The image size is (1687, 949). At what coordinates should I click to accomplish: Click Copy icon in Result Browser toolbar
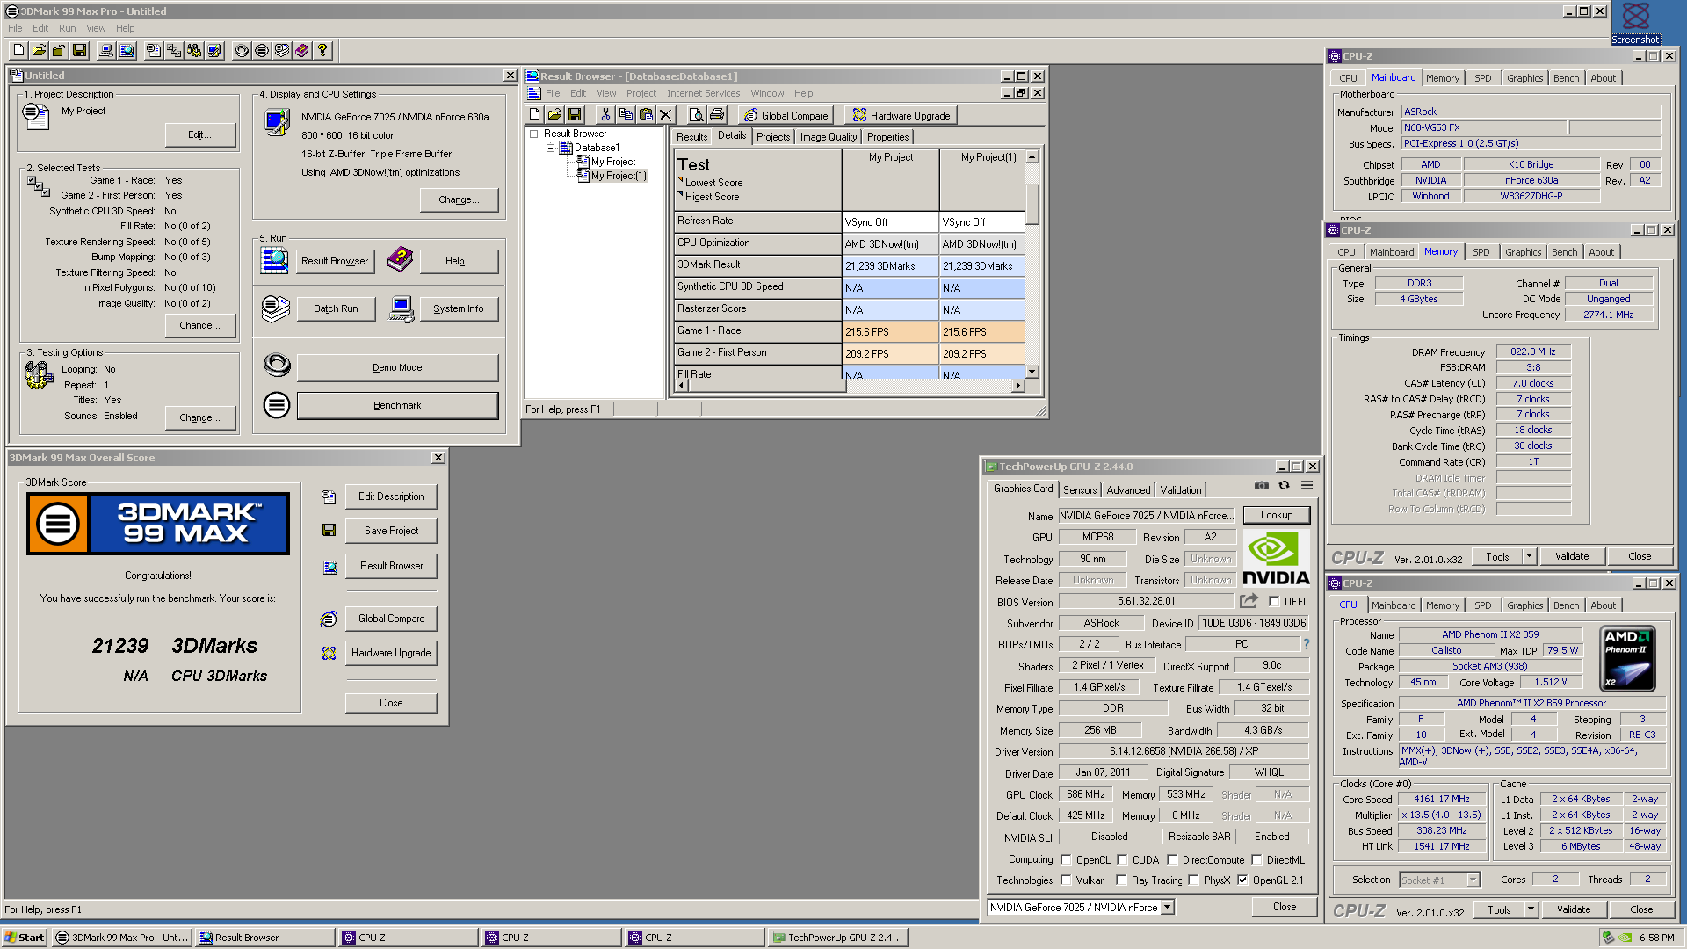tap(626, 115)
